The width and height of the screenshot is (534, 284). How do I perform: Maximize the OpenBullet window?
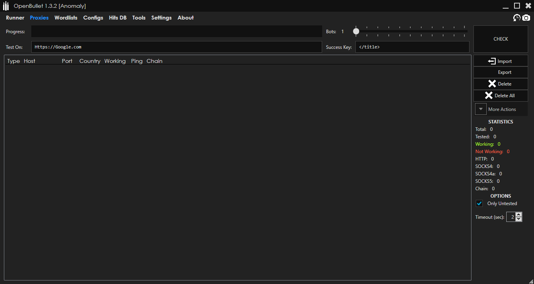tap(517, 5)
